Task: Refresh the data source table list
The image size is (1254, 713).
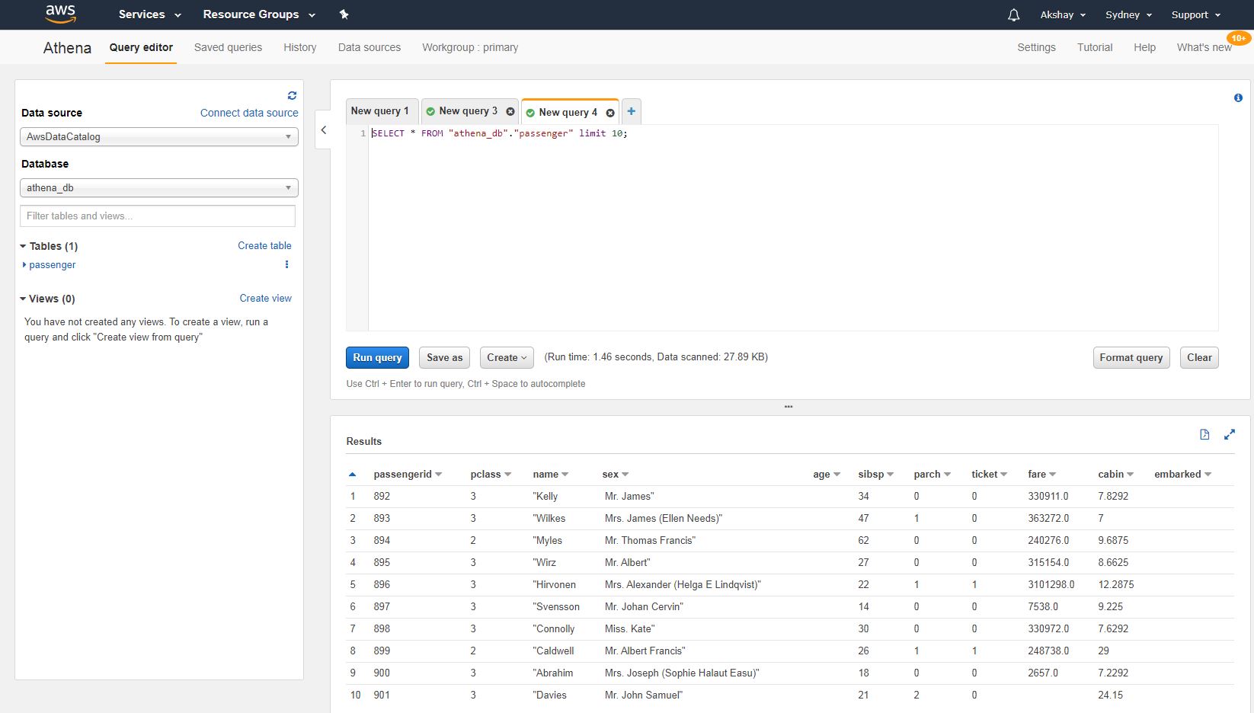Action: (x=292, y=94)
